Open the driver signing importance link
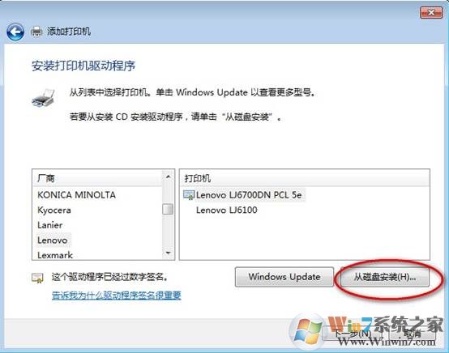This screenshot has width=449, height=353. click(117, 295)
